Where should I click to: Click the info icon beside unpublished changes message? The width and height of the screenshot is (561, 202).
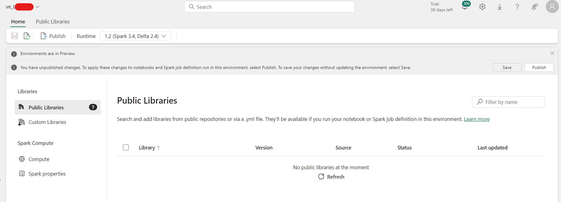pos(14,67)
